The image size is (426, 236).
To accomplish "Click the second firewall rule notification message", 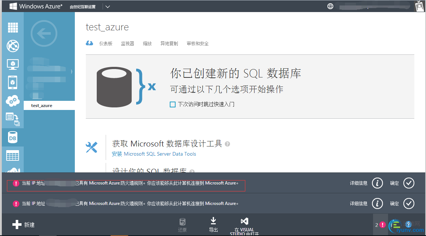I will [x=130, y=203].
